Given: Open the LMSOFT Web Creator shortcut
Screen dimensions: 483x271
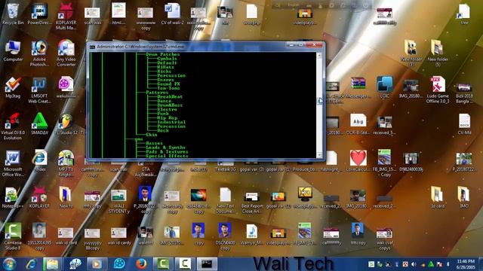Looking at the screenshot, I should pyautogui.click(x=39, y=90).
